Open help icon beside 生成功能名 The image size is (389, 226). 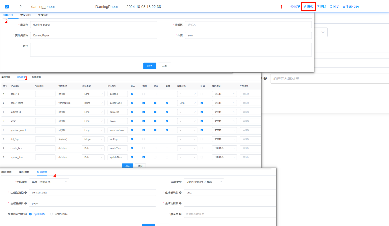click(180, 203)
